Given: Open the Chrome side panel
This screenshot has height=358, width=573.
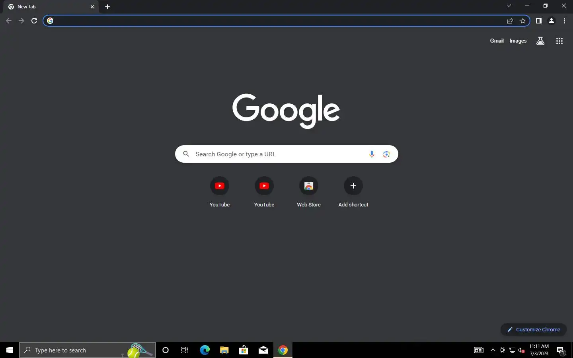Looking at the screenshot, I should click(x=538, y=21).
